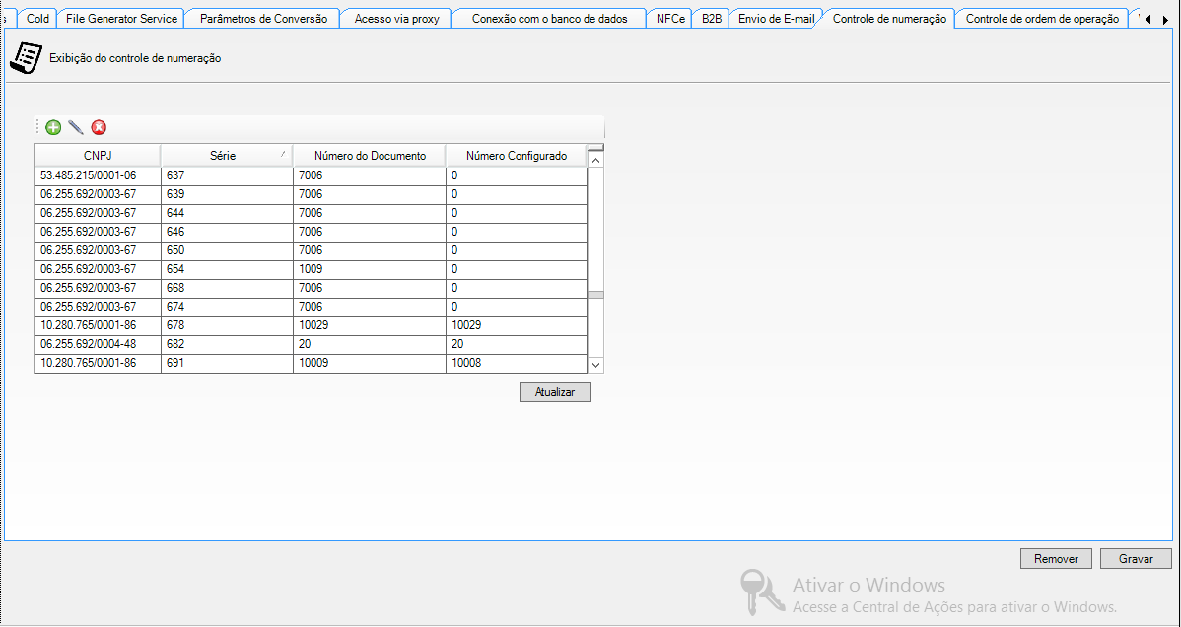Click the Gravar button
The height and width of the screenshot is (627, 1181).
(x=1136, y=558)
